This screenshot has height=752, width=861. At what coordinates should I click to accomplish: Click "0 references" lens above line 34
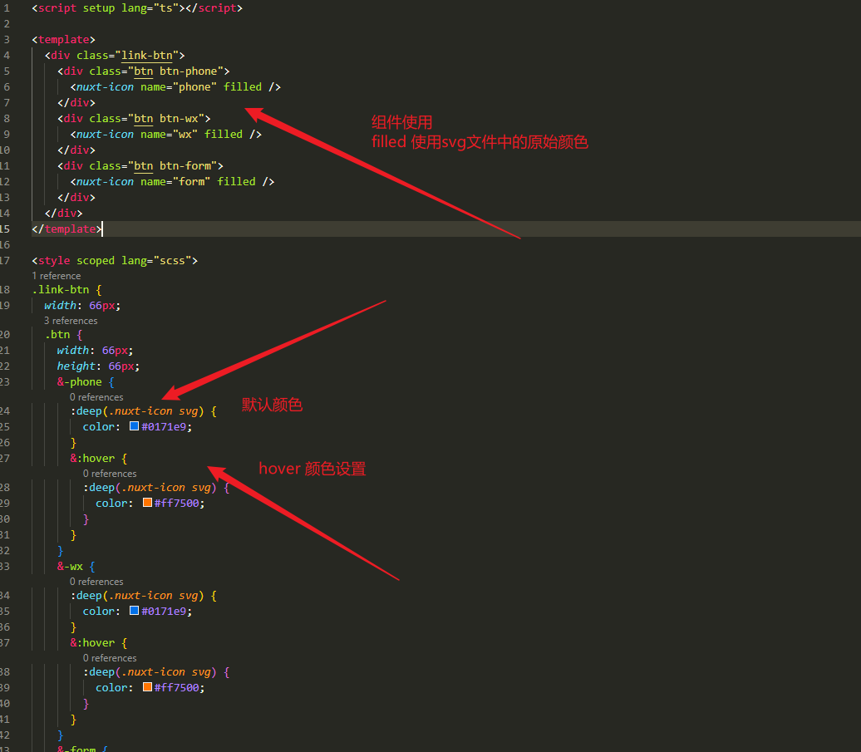[x=96, y=582]
